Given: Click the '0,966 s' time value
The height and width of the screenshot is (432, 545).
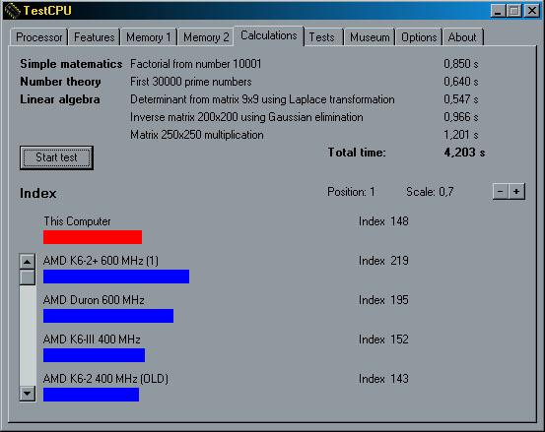Looking at the screenshot, I should pyautogui.click(x=461, y=117).
